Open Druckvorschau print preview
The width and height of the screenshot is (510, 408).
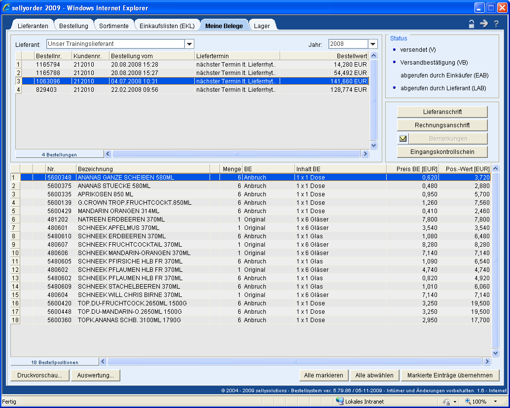pyautogui.click(x=39, y=375)
